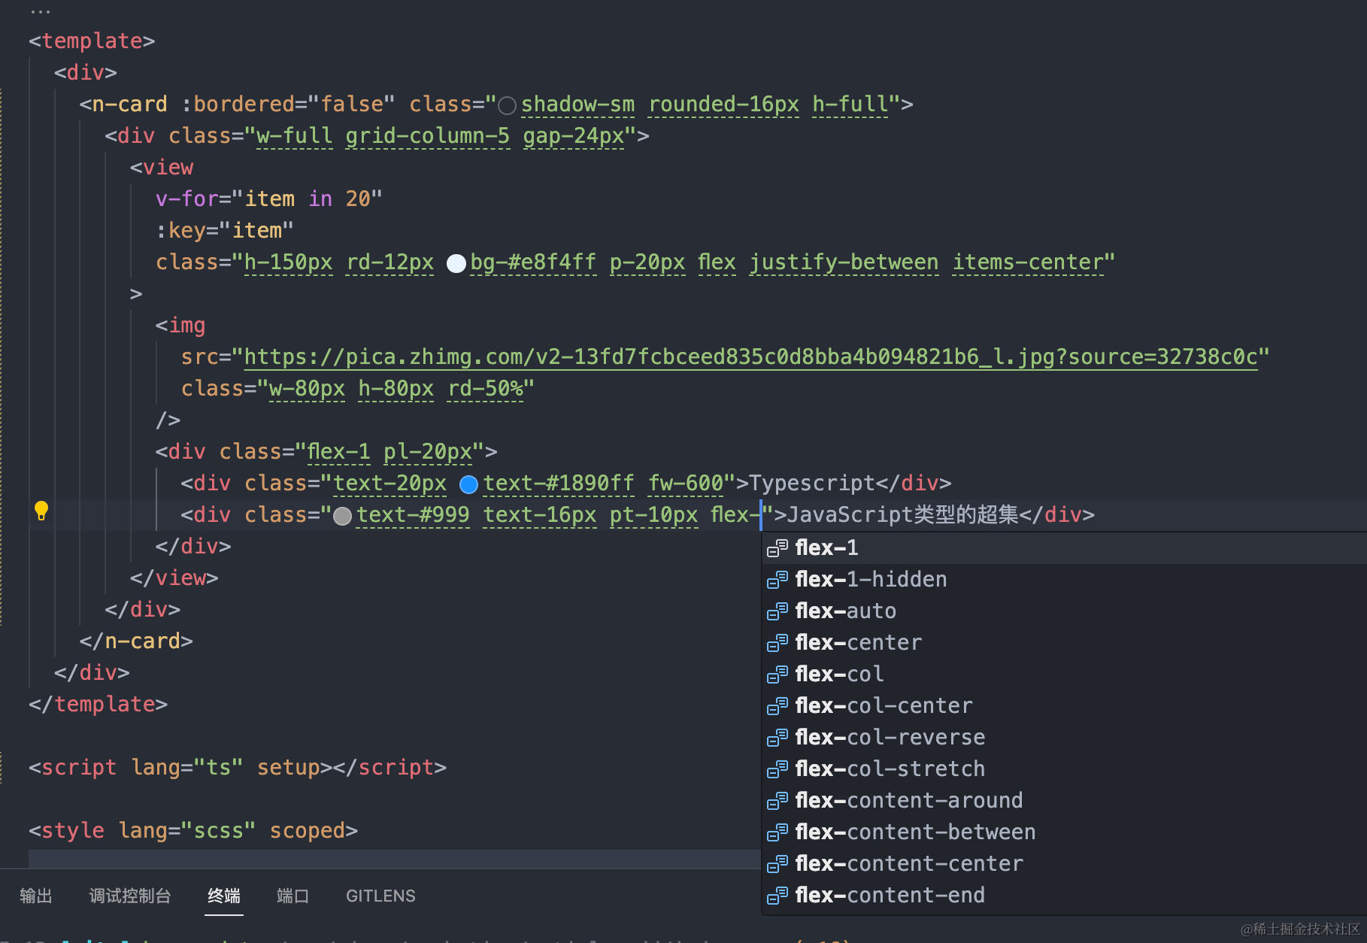
Task: Click the snippet icon beside flex-content-end
Action: coord(777,896)
